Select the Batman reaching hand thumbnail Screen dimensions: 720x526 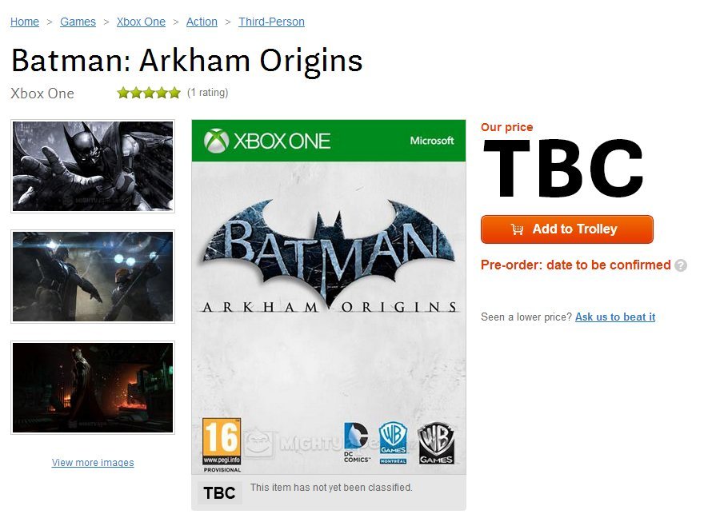(93, 166)
